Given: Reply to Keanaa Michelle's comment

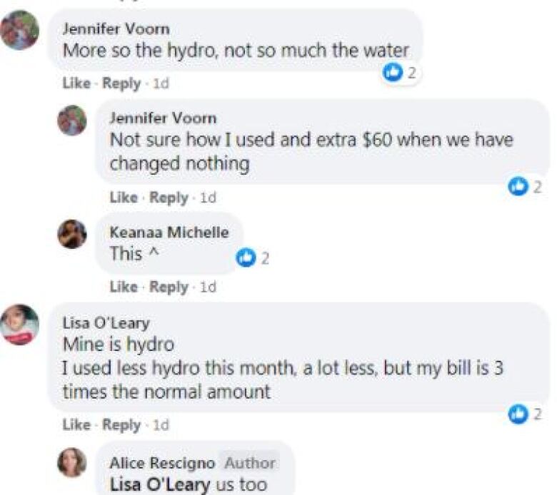Looking at the screenshot, I should click(168, 287).
